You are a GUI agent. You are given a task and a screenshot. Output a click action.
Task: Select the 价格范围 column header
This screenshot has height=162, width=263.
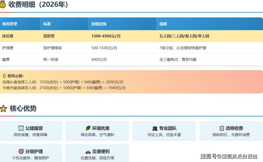99,24
